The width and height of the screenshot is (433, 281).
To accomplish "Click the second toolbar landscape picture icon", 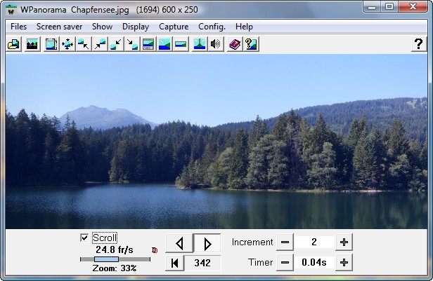I will pyautogui.click(x=32, y=44).
